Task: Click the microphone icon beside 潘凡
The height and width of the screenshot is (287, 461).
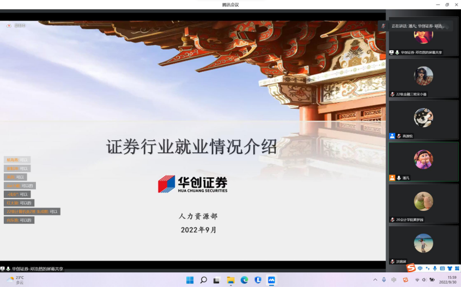Action: tap(399, 178)
